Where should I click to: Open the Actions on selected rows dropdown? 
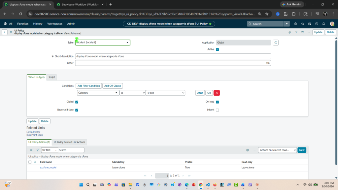277,150
